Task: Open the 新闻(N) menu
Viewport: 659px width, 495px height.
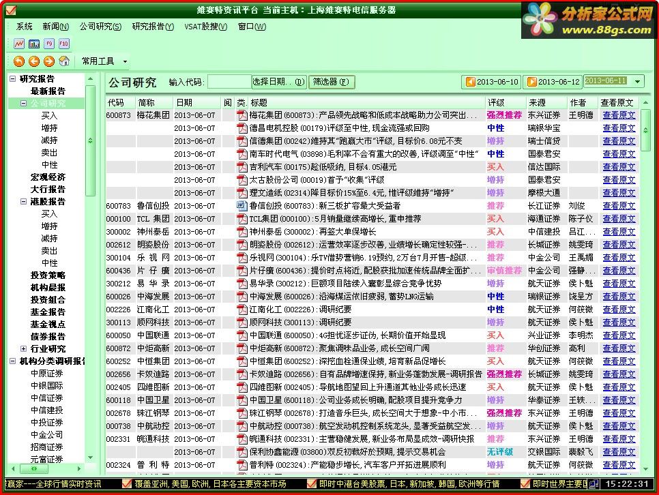Action: [55, 27]
